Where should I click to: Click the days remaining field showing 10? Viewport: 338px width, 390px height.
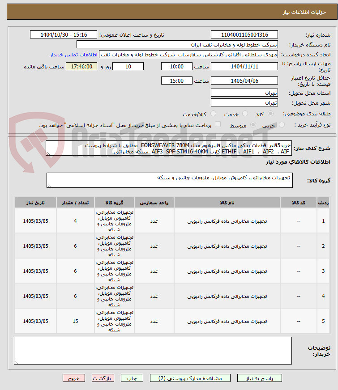[128, 66]
